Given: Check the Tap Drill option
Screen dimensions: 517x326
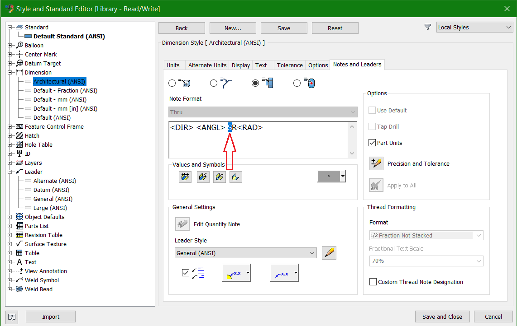Looking at the screenshot, I should point(372,126).
